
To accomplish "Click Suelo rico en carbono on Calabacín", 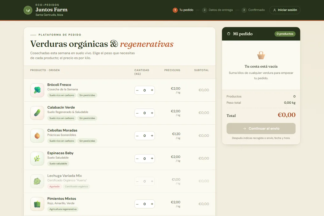I will pyautogui.click(x=62, y=118).
